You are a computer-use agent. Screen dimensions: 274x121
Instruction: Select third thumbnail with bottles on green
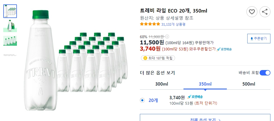(x=10, y=41)
